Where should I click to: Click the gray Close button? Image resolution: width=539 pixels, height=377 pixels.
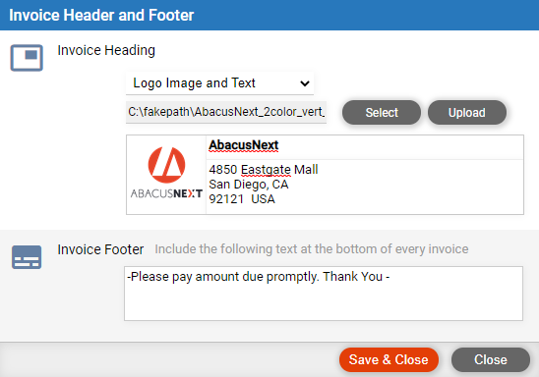click(491, 359)
